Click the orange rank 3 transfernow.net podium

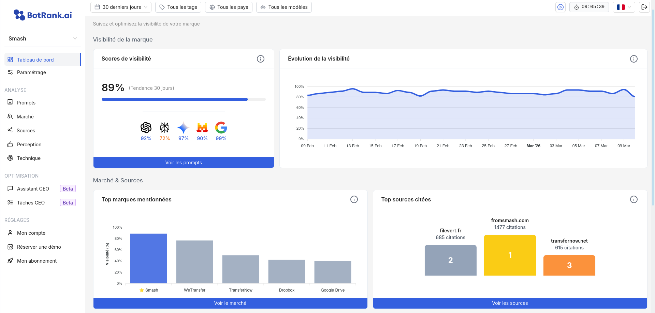point(569,265)
